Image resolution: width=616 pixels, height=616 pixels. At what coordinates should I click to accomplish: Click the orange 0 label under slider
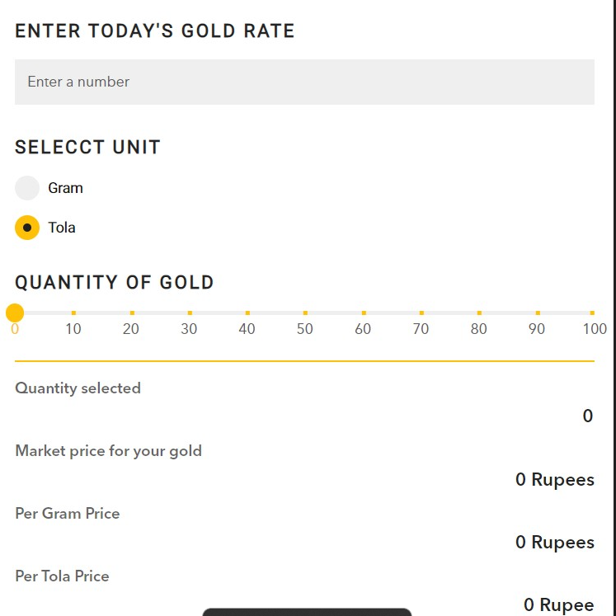tap(15, 329)
